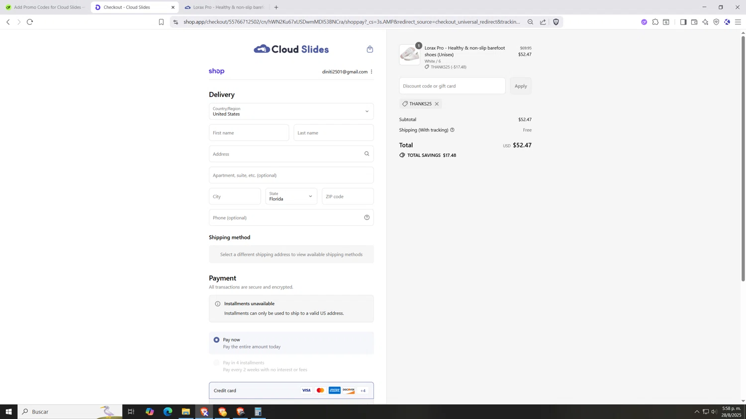The image size is (746, 419).
Task: Open the extensions puzzle icon
Action: [655, 22]
